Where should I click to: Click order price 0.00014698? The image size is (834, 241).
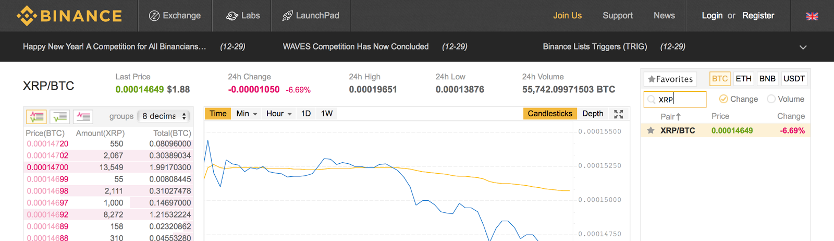pos(47,191)
